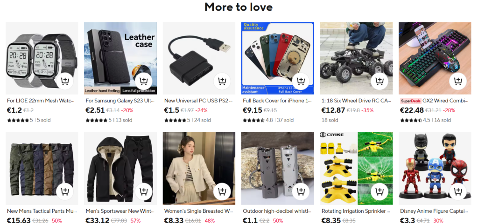Add women's single breasted jacket to cart

pyautogui.click(x=222, y=192)
